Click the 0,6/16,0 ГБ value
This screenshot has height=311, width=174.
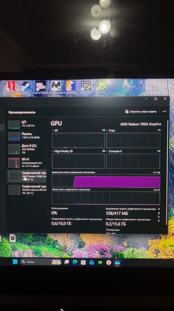[62, 224]
